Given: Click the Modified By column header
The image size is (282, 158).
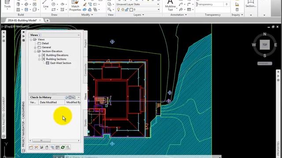Looking at the screenshot, I should pos(73,102).
